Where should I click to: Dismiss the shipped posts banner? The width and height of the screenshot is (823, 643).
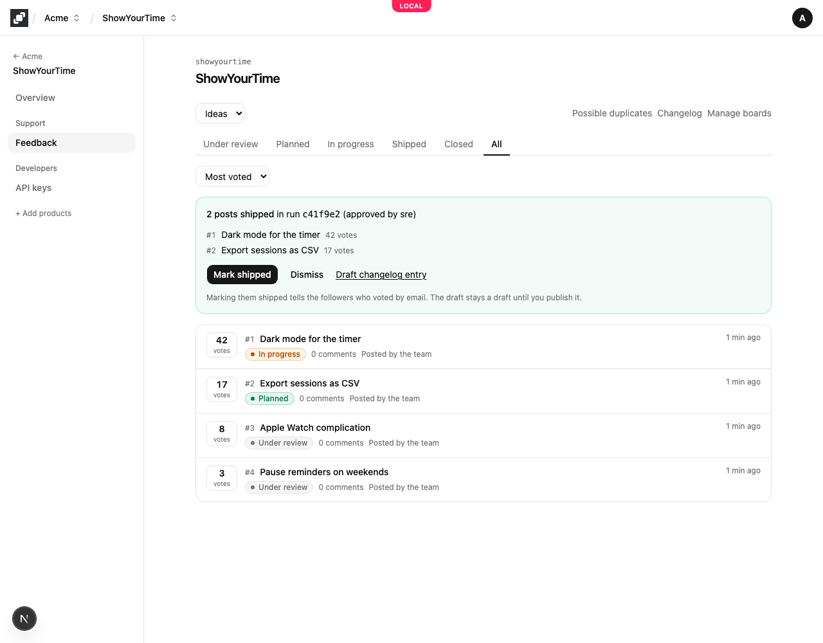307,275
